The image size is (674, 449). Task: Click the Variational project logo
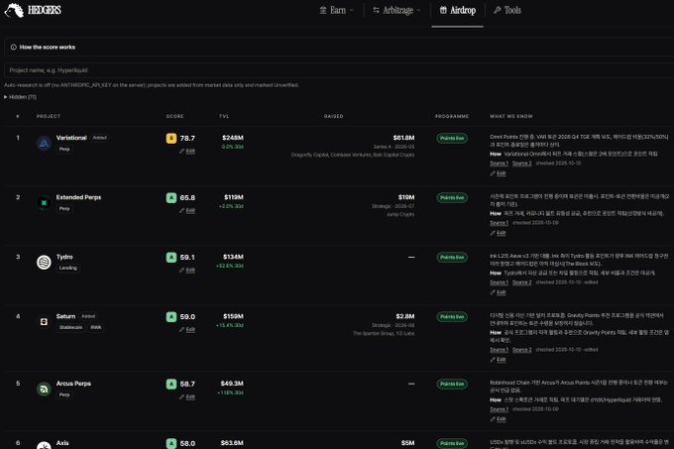[44, 143]
